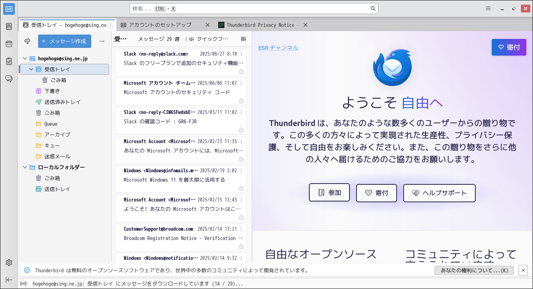Image resolution: width=533 pixels, height=289 pixels.
Task: Star the Microsoft Account message from 2025/02/23
Action: (241, 159)
